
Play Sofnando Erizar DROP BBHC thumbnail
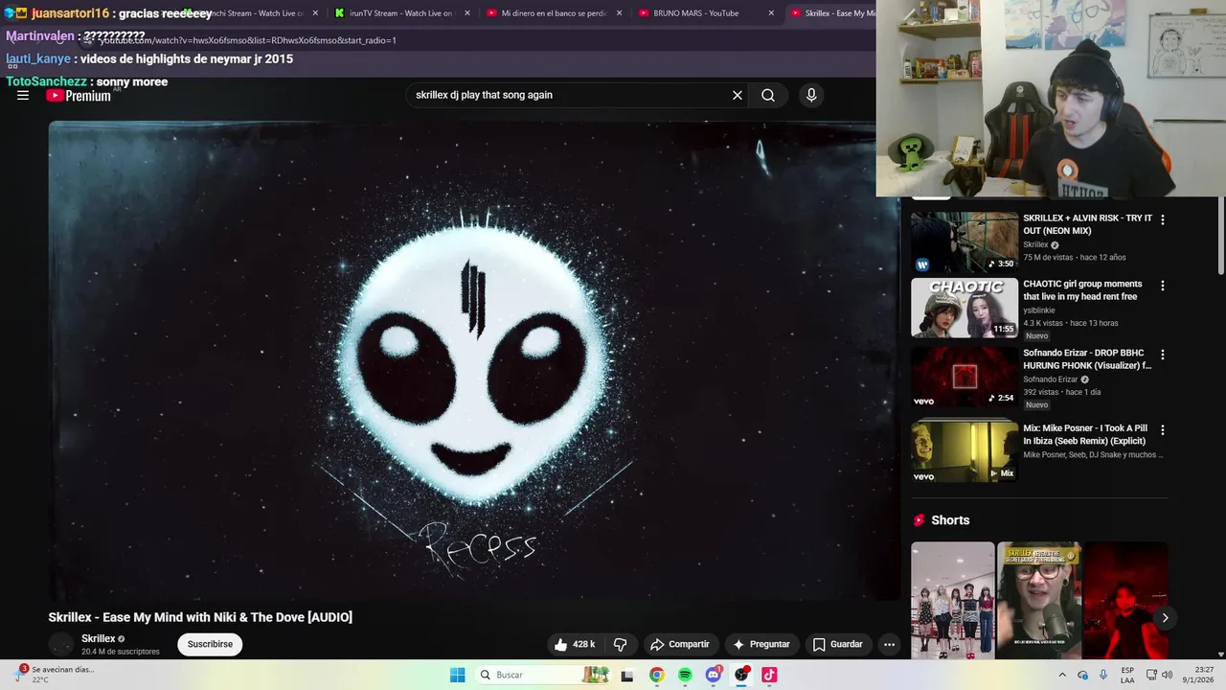click(965, 377)
